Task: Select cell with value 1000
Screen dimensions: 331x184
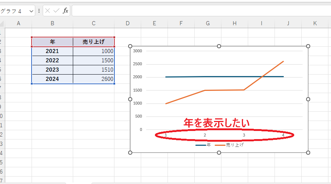Action: (x=94, y=51)
